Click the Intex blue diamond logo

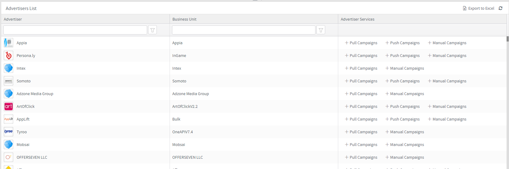pos(8,68)
